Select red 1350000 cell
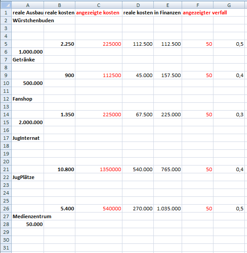 98,169
